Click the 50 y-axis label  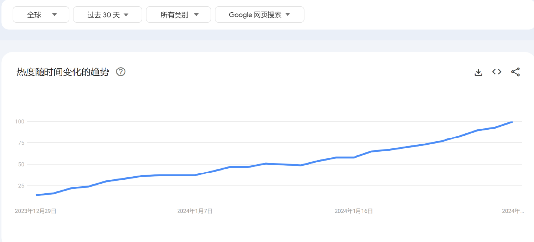(x=21, y=164)
